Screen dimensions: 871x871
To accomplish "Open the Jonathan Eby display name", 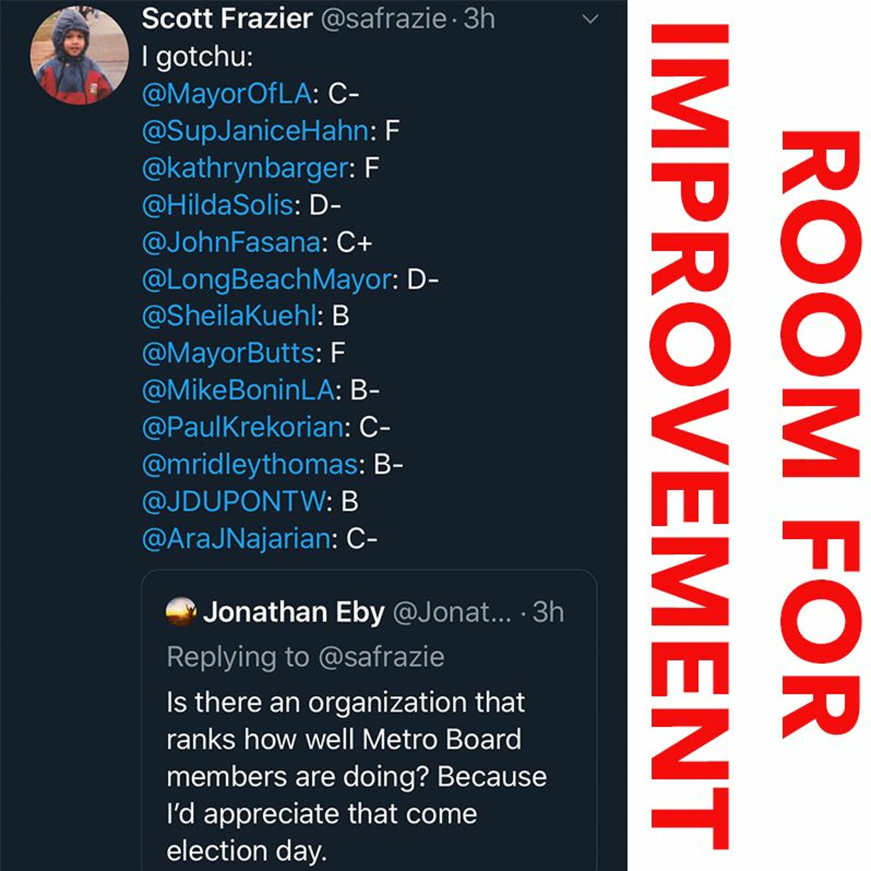I will click(294, 612).
